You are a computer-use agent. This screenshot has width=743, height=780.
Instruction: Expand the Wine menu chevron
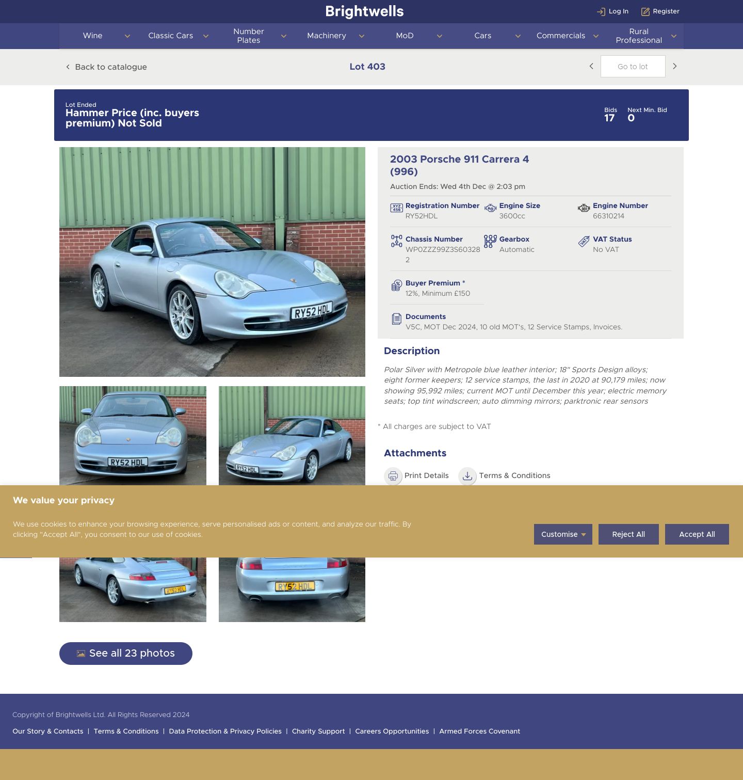[x=127, y=36]
